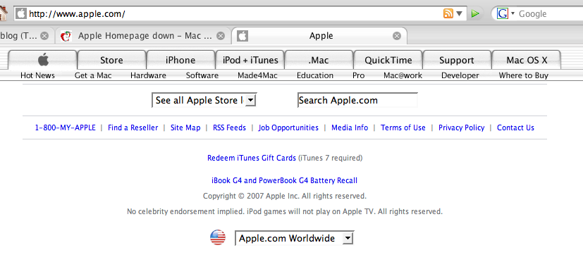Image resolution: width=583 pixels, height=262 pixels.
Task: Open Mac@work subnav link
Action: click(403, 75)
